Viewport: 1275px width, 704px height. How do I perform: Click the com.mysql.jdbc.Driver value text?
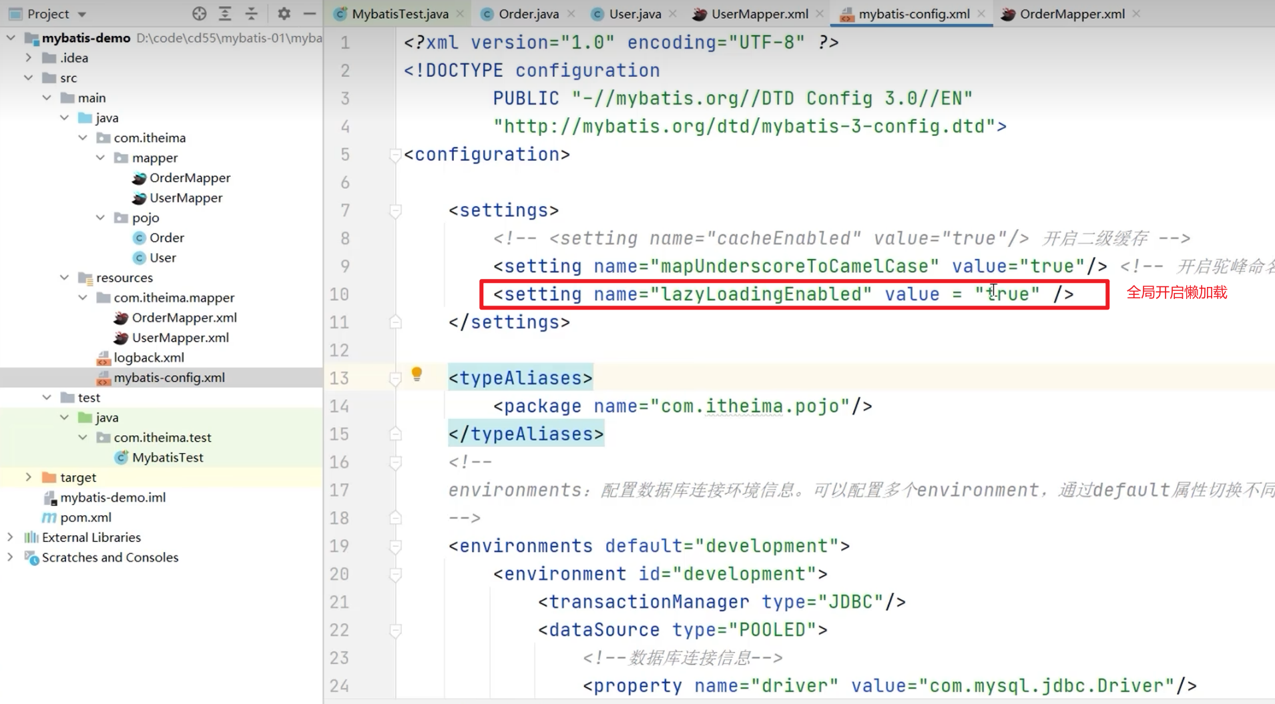pos(1046,686)
